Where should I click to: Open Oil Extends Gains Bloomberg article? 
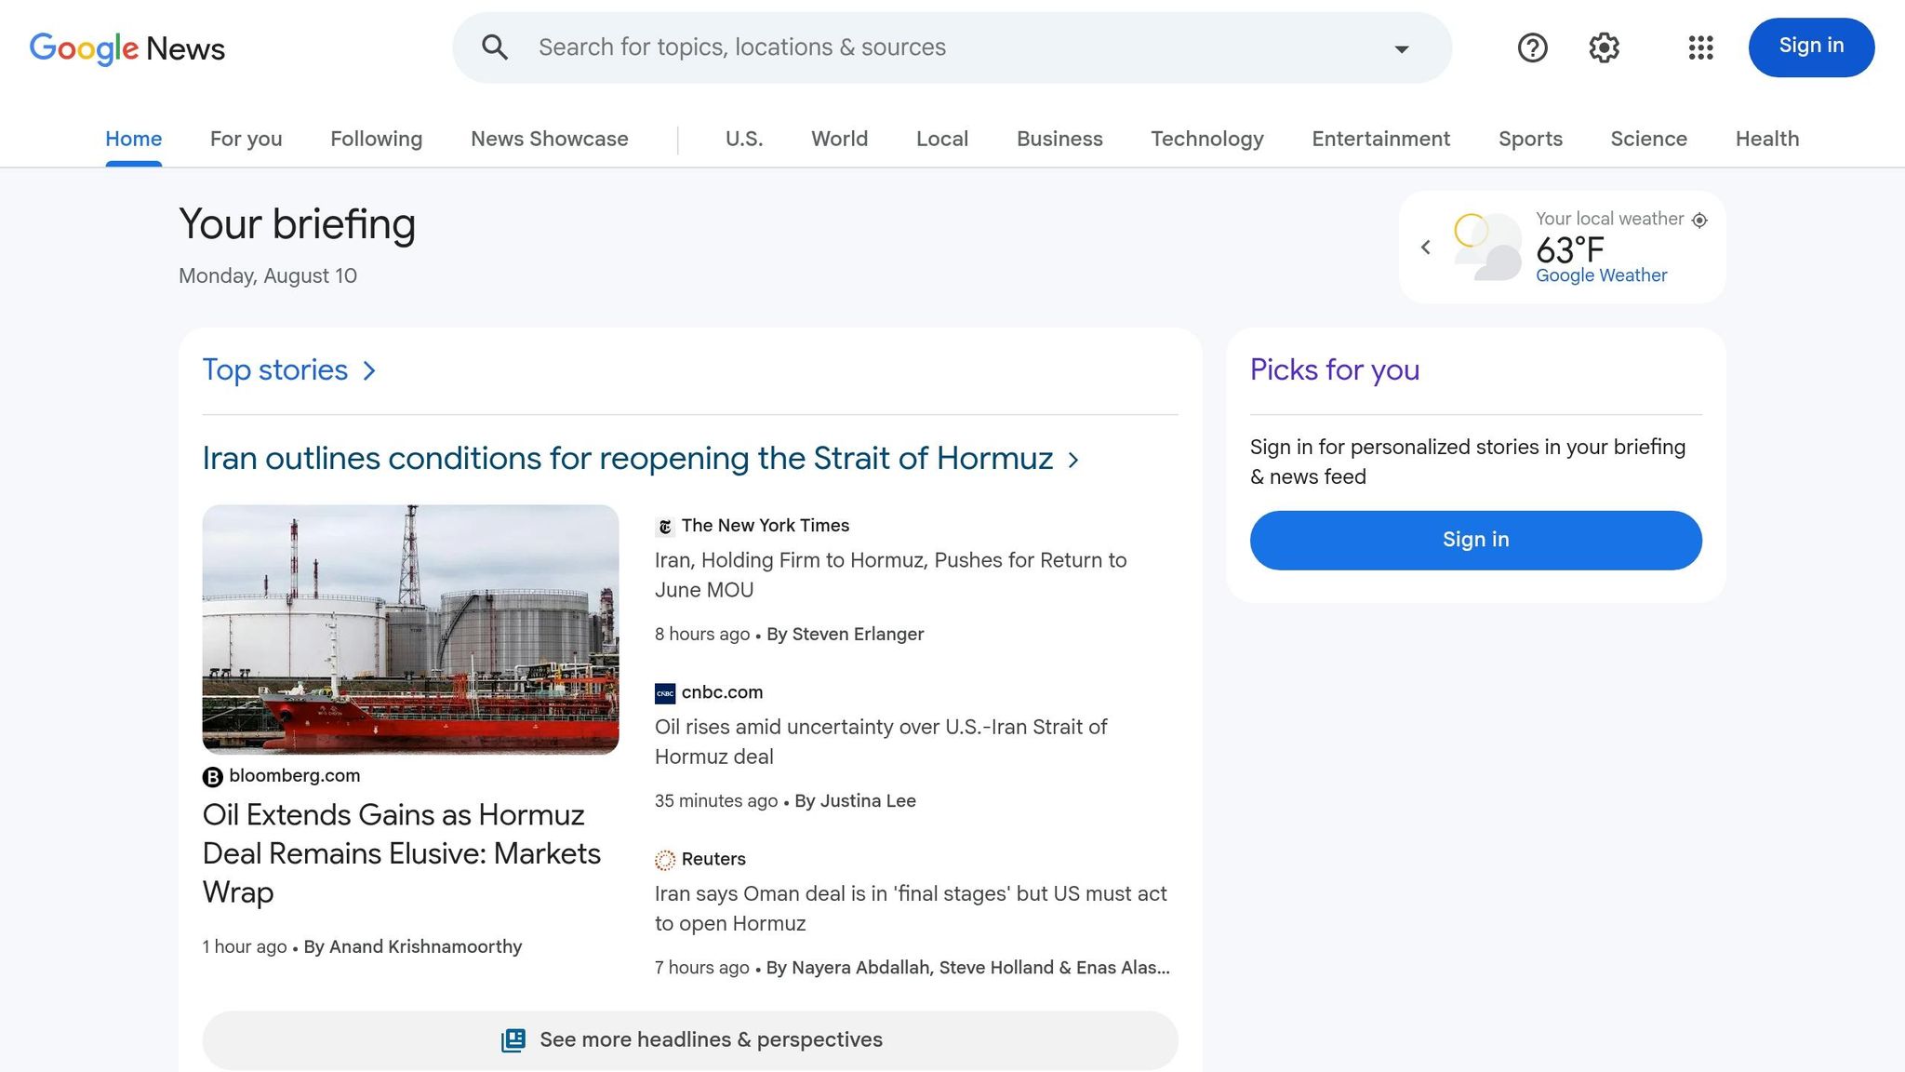[x=402, y=853]
